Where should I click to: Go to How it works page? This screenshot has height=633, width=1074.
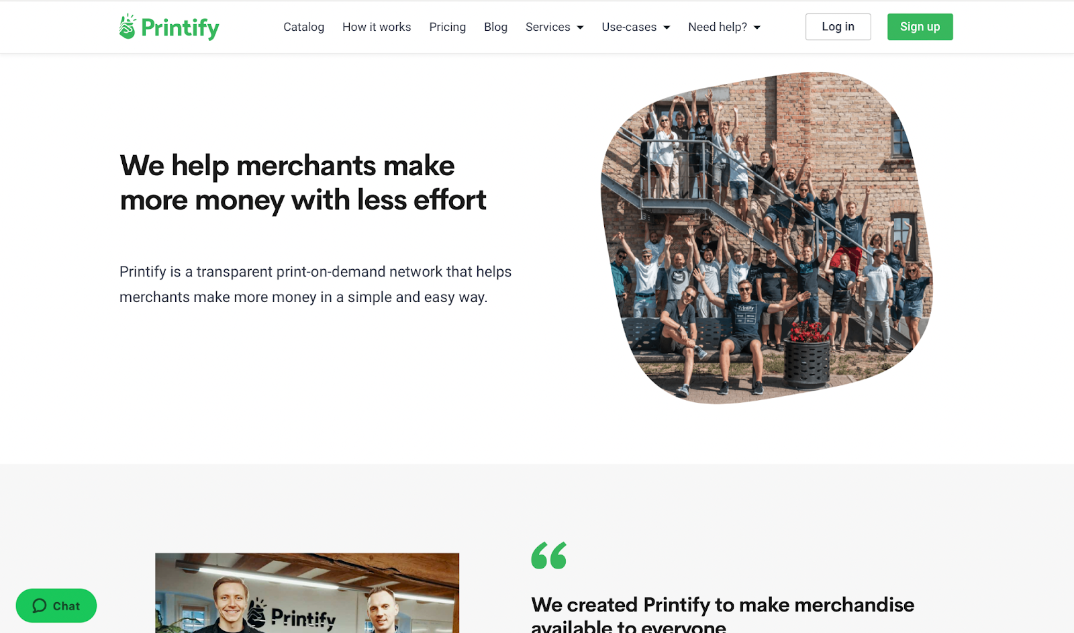tap(377, 27)
